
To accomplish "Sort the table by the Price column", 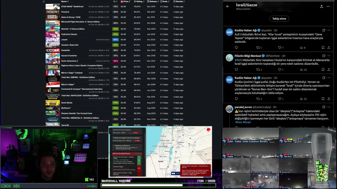I will click(125, 2).
